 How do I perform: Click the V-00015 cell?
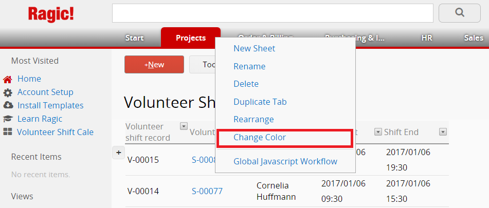pos(143,160)
